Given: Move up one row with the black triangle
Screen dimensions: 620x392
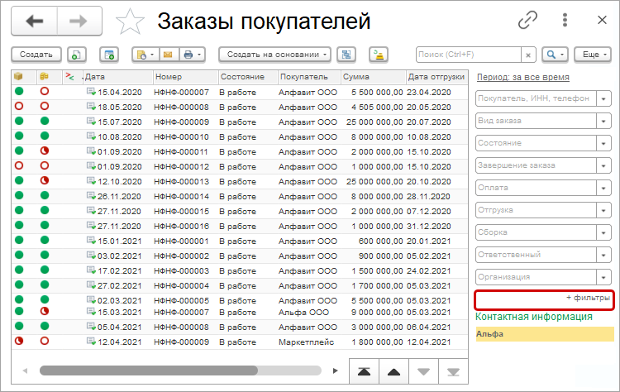Looking at the screenshot, I should [x=393, y=371].
